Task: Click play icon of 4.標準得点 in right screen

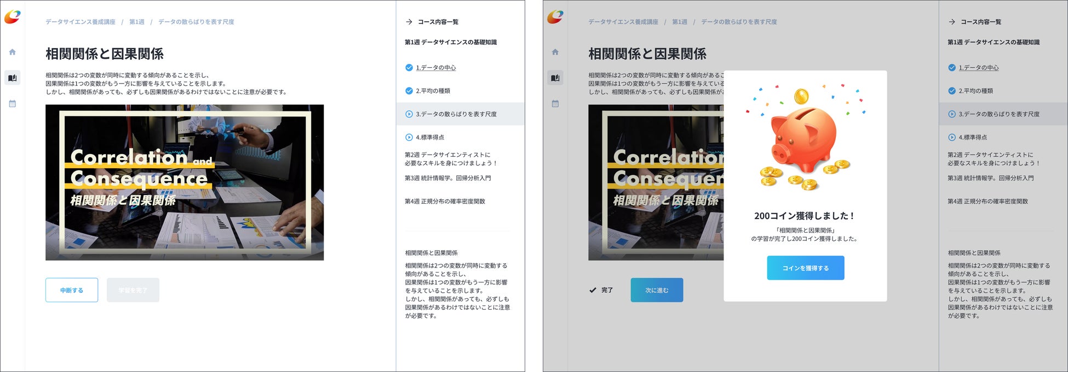Action: coord(951,137)
